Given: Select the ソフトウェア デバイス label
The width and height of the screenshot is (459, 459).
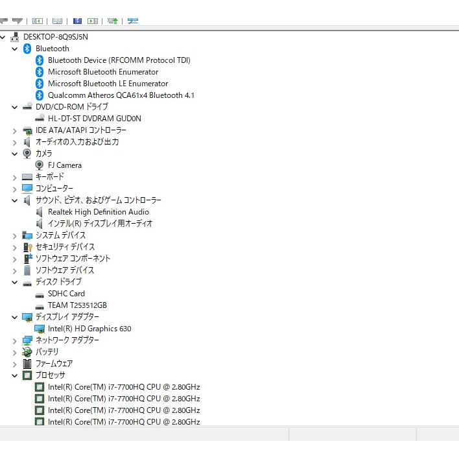Looking at the screenshot, I should (65, 270).
